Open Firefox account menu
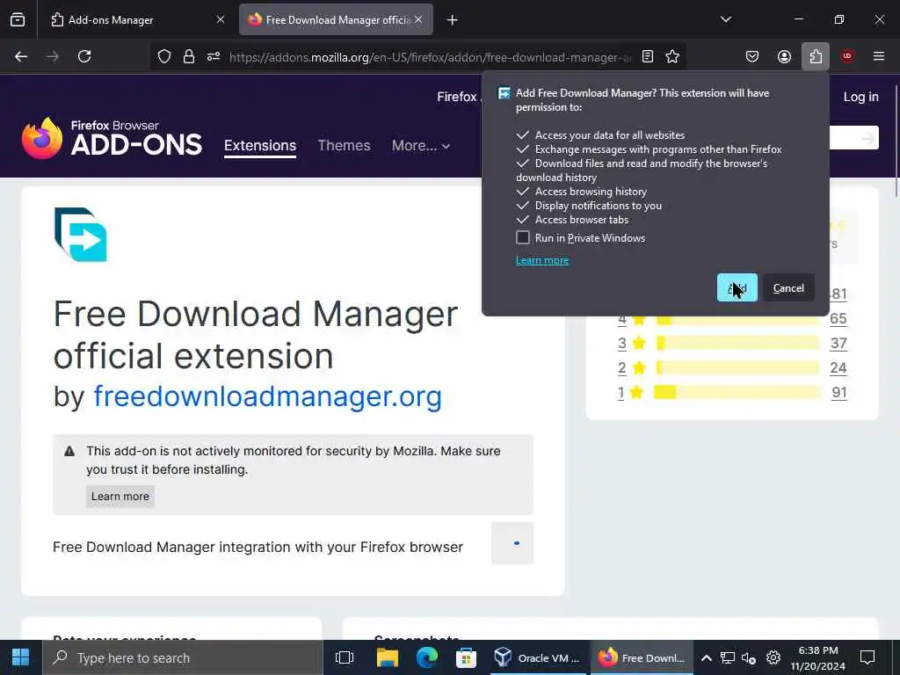The width and height of the screenshot is (900, 675). coord(784,56)
